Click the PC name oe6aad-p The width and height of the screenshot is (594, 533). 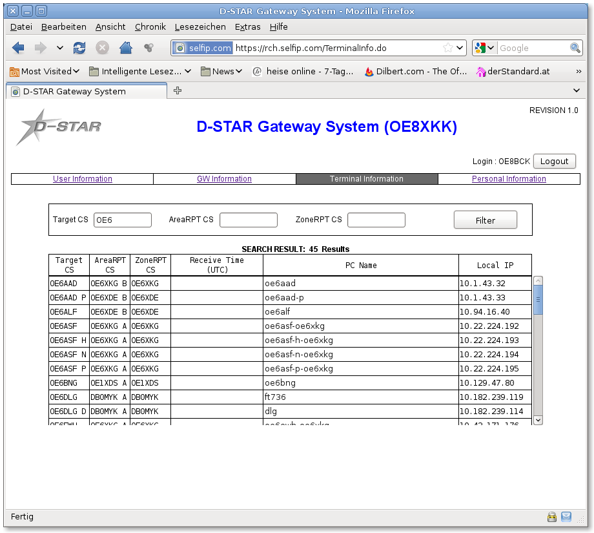pos(284,298)
